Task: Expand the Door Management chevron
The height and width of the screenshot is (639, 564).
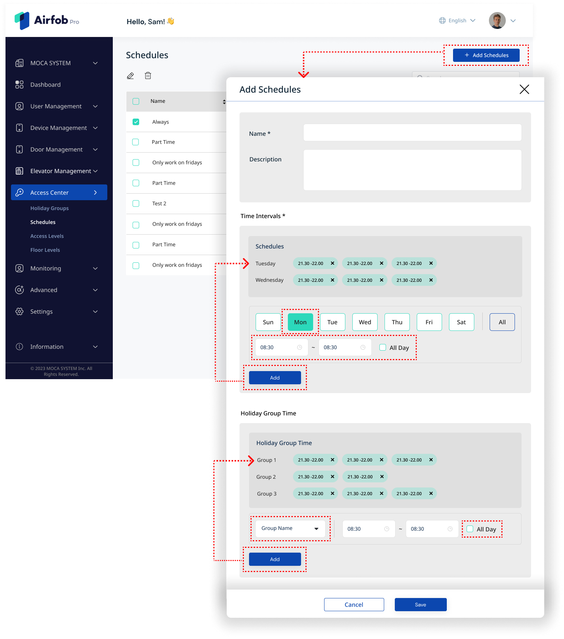Action: click(95, 149)
